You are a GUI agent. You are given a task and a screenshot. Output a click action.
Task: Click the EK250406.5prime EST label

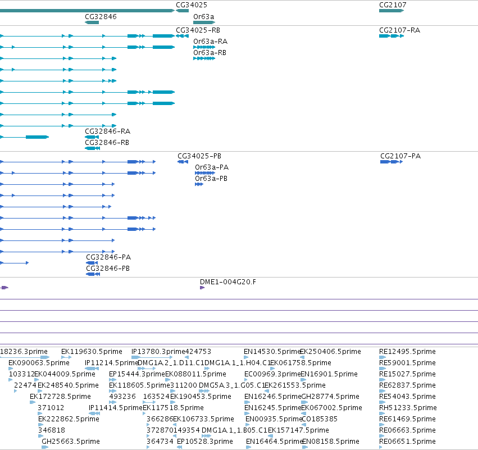(x=330, y=352)
